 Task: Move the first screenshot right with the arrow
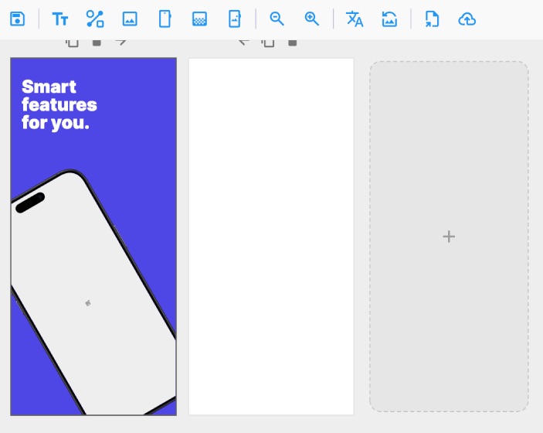click(120, 43)
